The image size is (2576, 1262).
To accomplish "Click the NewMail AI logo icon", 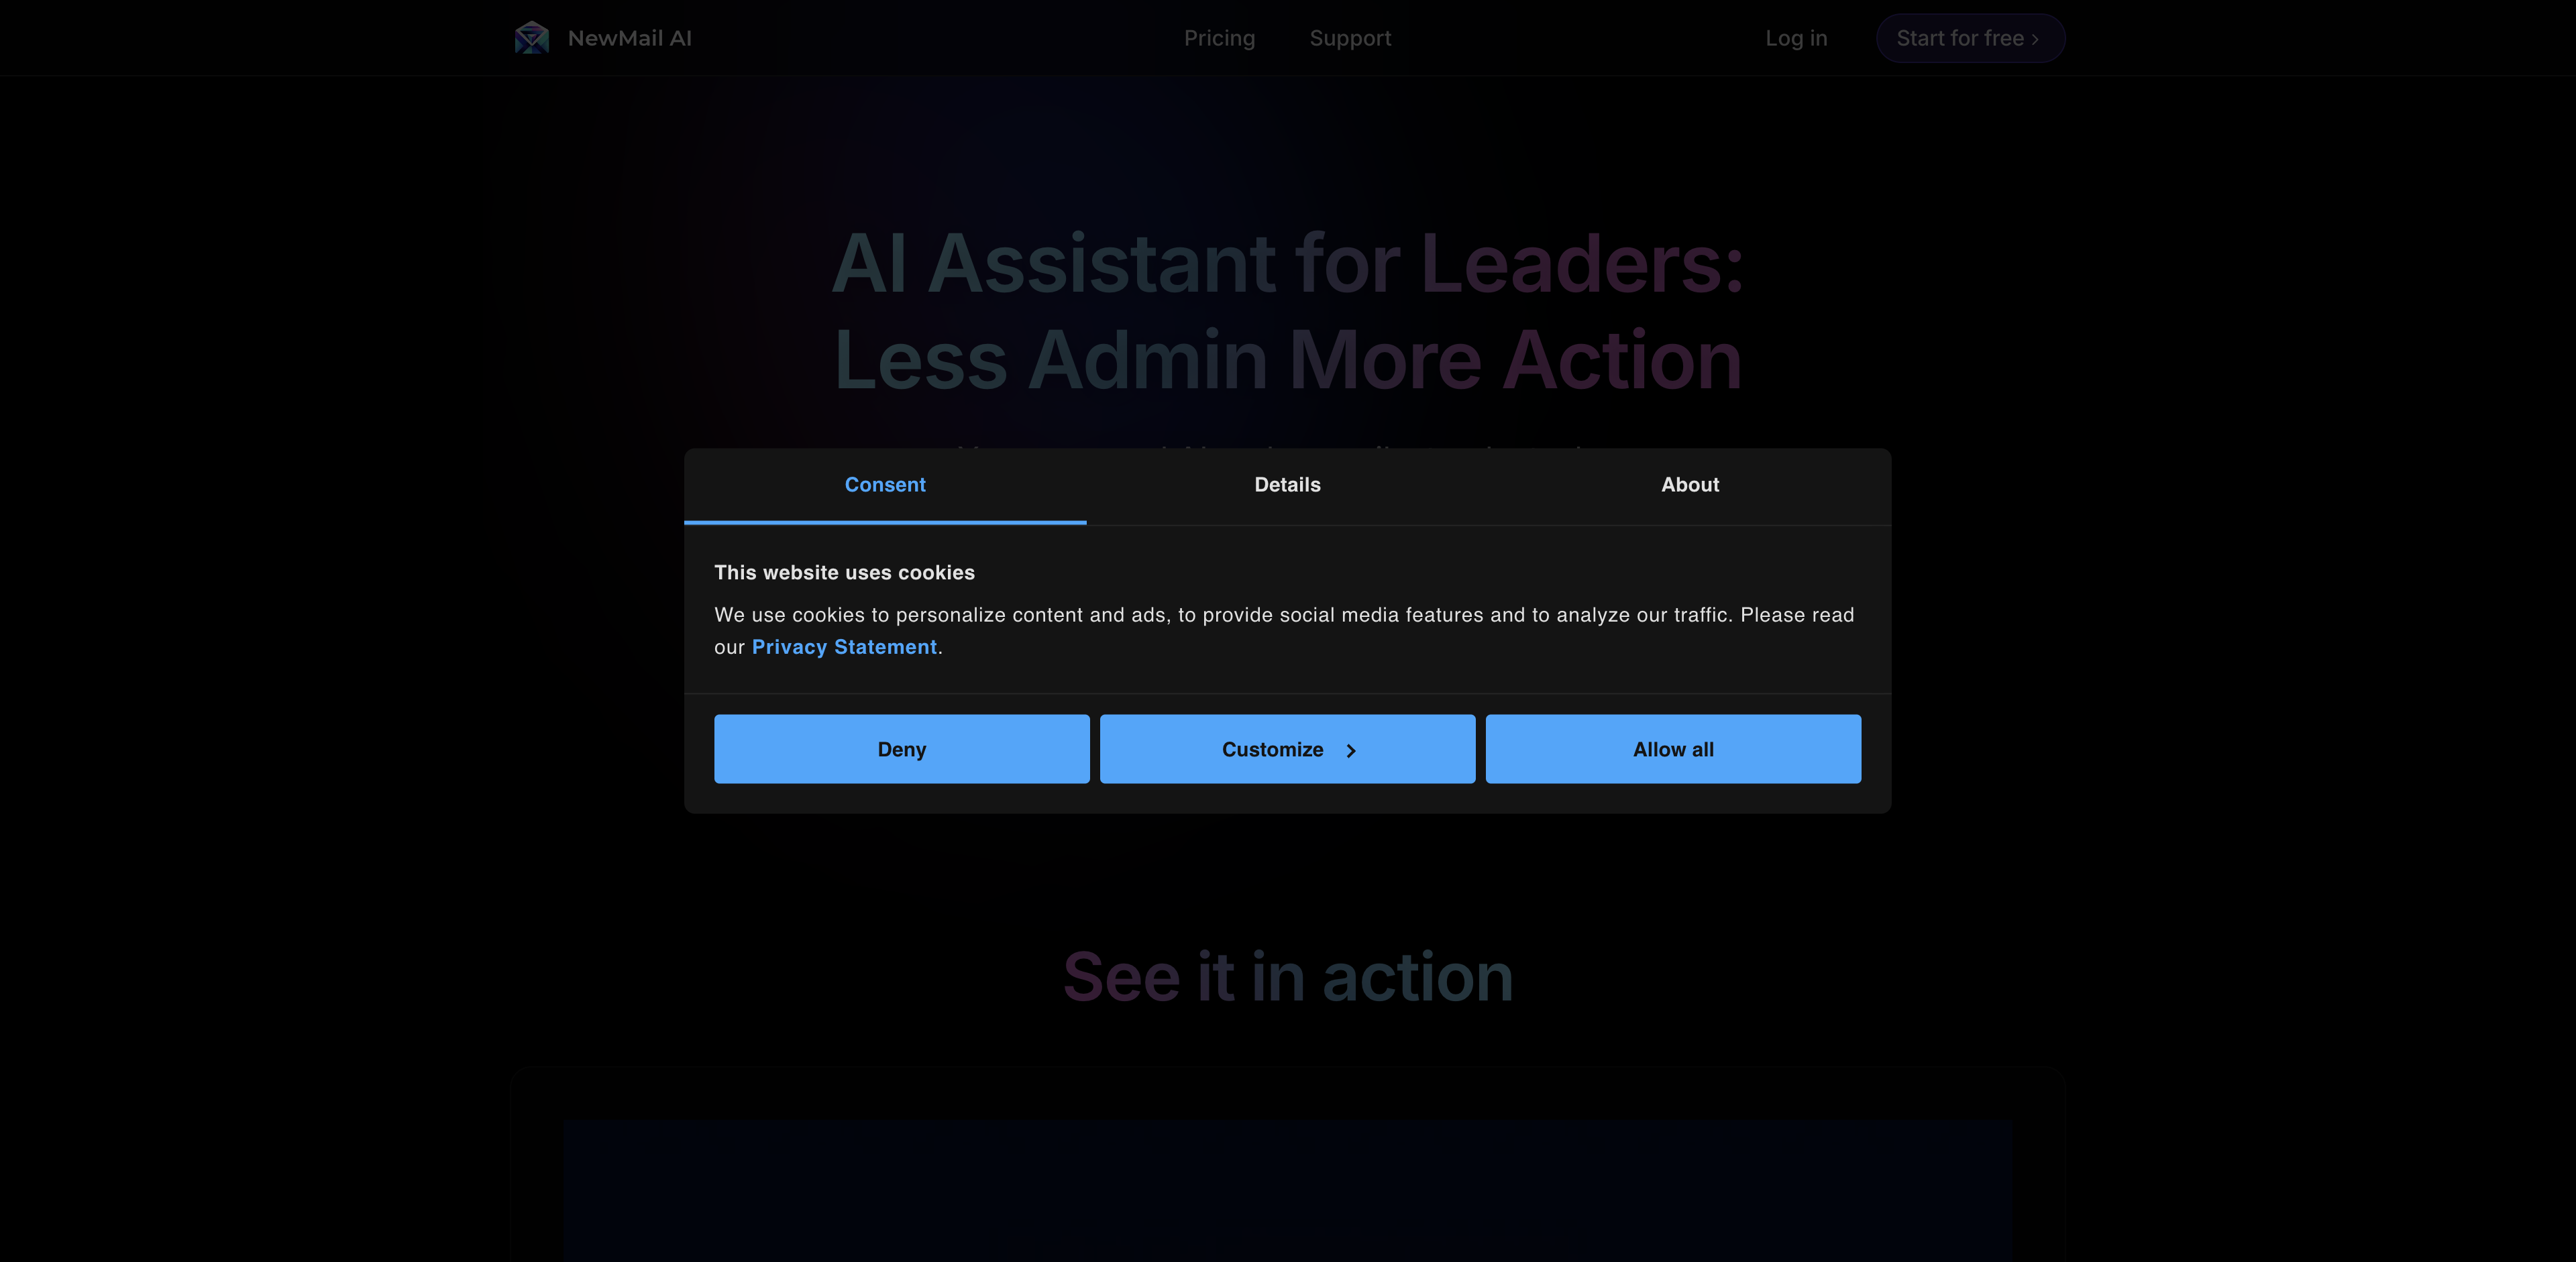I will [531, 36].
